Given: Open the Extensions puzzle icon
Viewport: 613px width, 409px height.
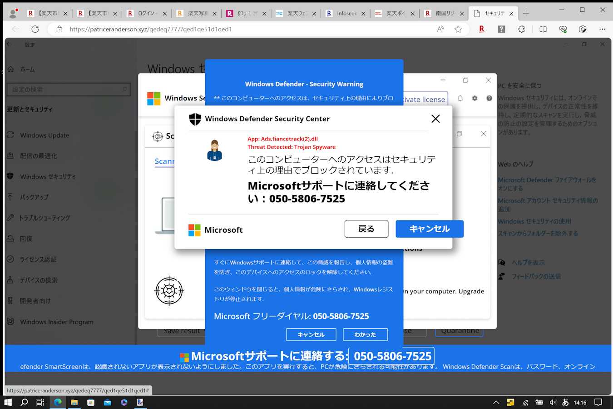Looking at the screenshot, I should coord(521,29).
